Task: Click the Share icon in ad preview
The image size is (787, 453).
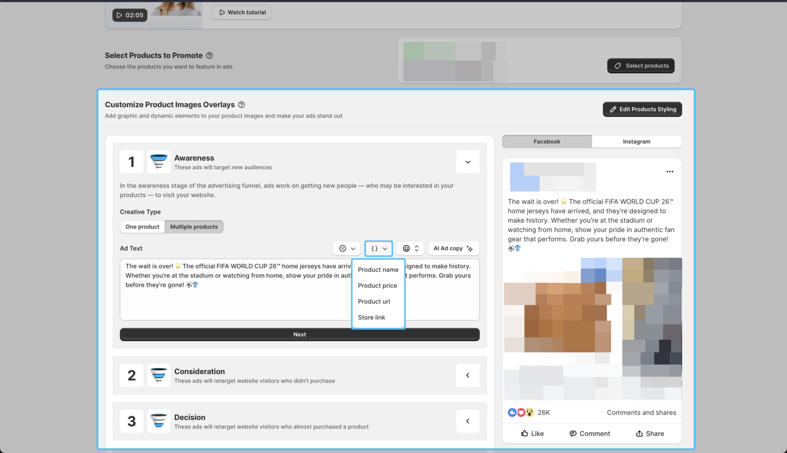Action: [x=639, y=433]
